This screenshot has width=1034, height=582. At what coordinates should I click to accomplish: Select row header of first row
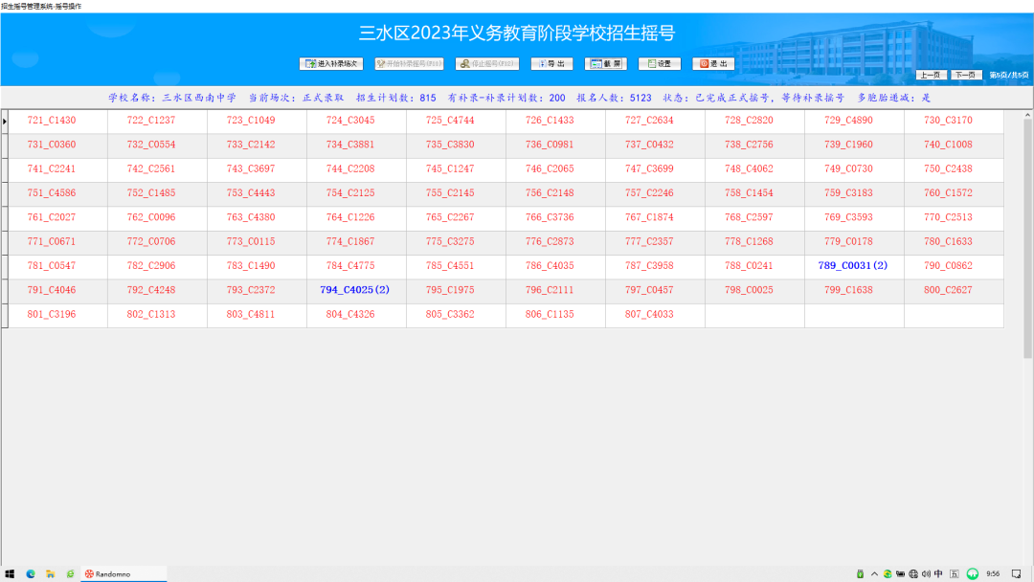tap(5, 122)
